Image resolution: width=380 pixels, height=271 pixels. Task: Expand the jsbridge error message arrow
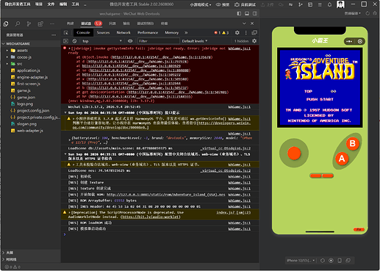(69, 48)
